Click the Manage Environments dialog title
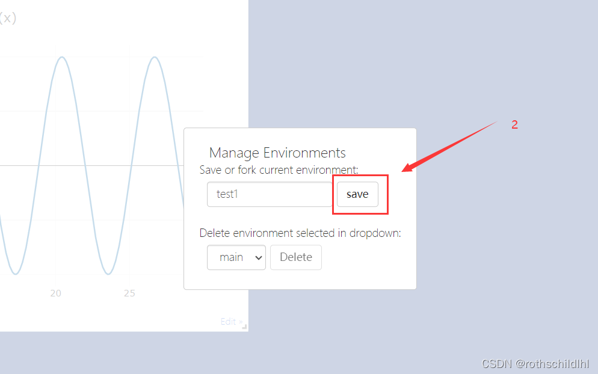The height and width of the screenshot is (374, 598). pyautogui.click(x=277, y=153)
